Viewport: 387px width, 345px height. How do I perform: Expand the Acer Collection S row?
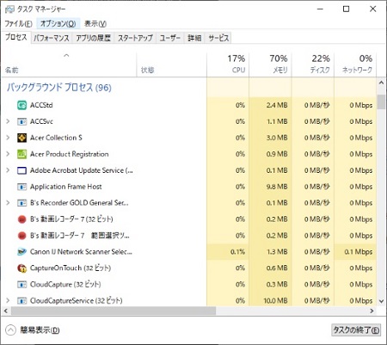pyautogui.click(x=8, y=138)
